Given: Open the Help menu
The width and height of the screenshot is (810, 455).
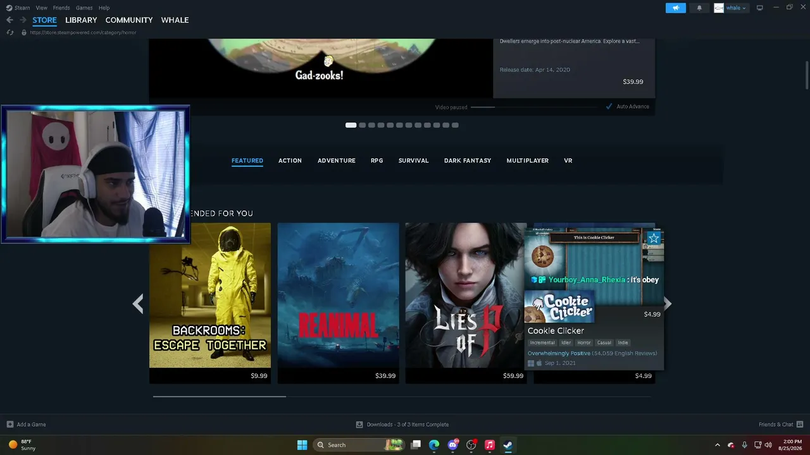Looking at the screenshot, I should [x=104, y=8].
